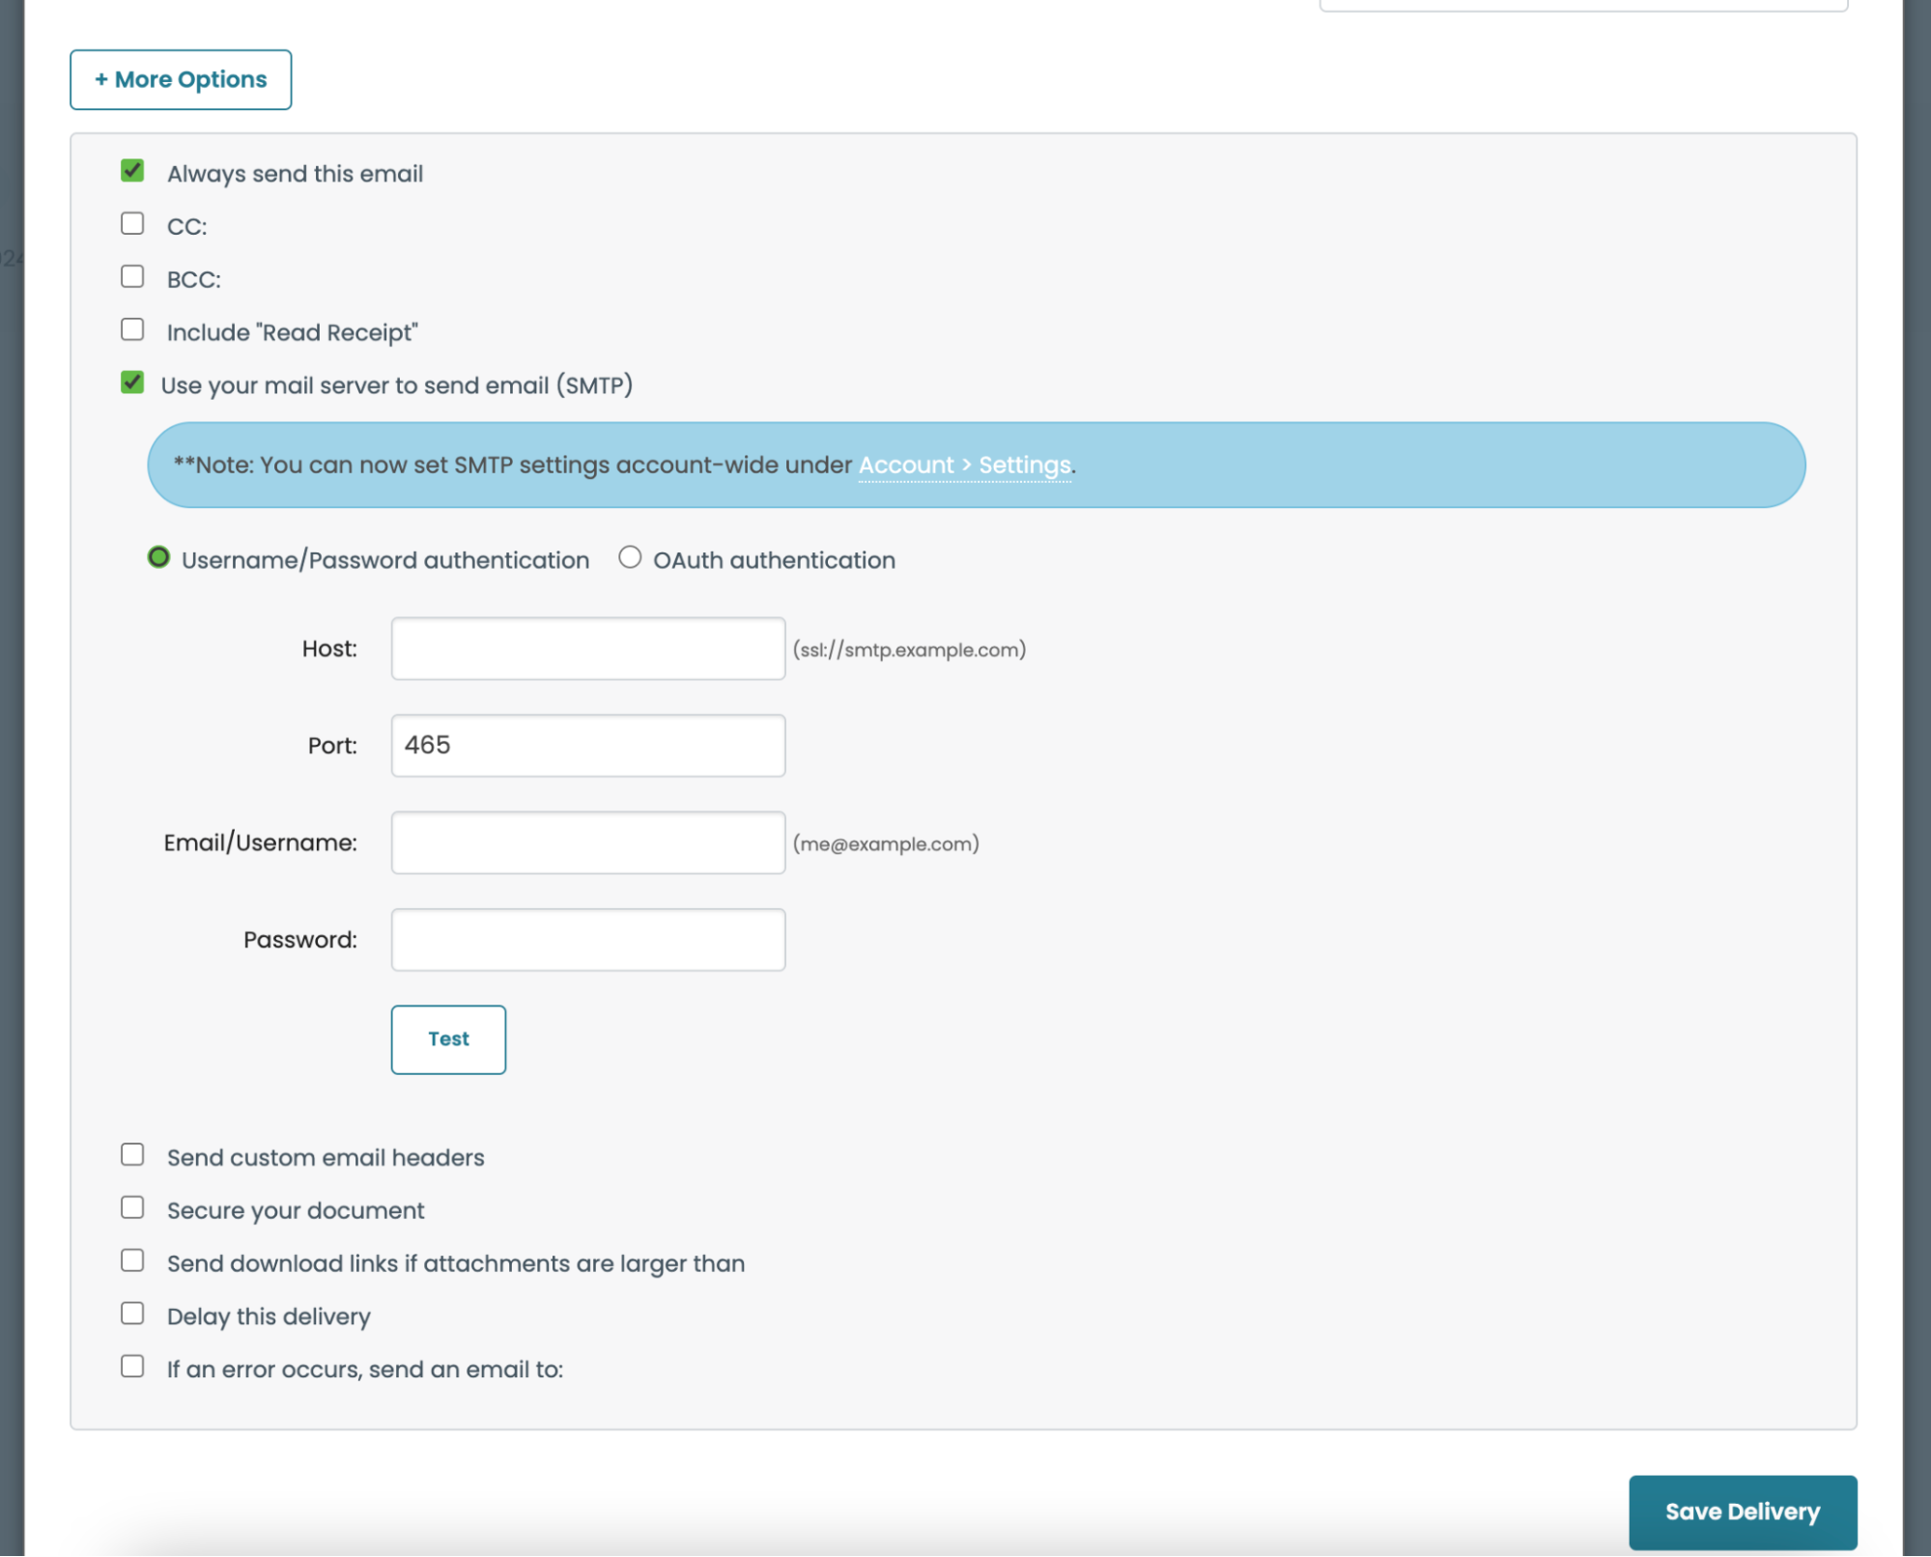The image size is (1931, 1557).
Task: Open Account > Settings link
Action: click(x=964, y=466)
